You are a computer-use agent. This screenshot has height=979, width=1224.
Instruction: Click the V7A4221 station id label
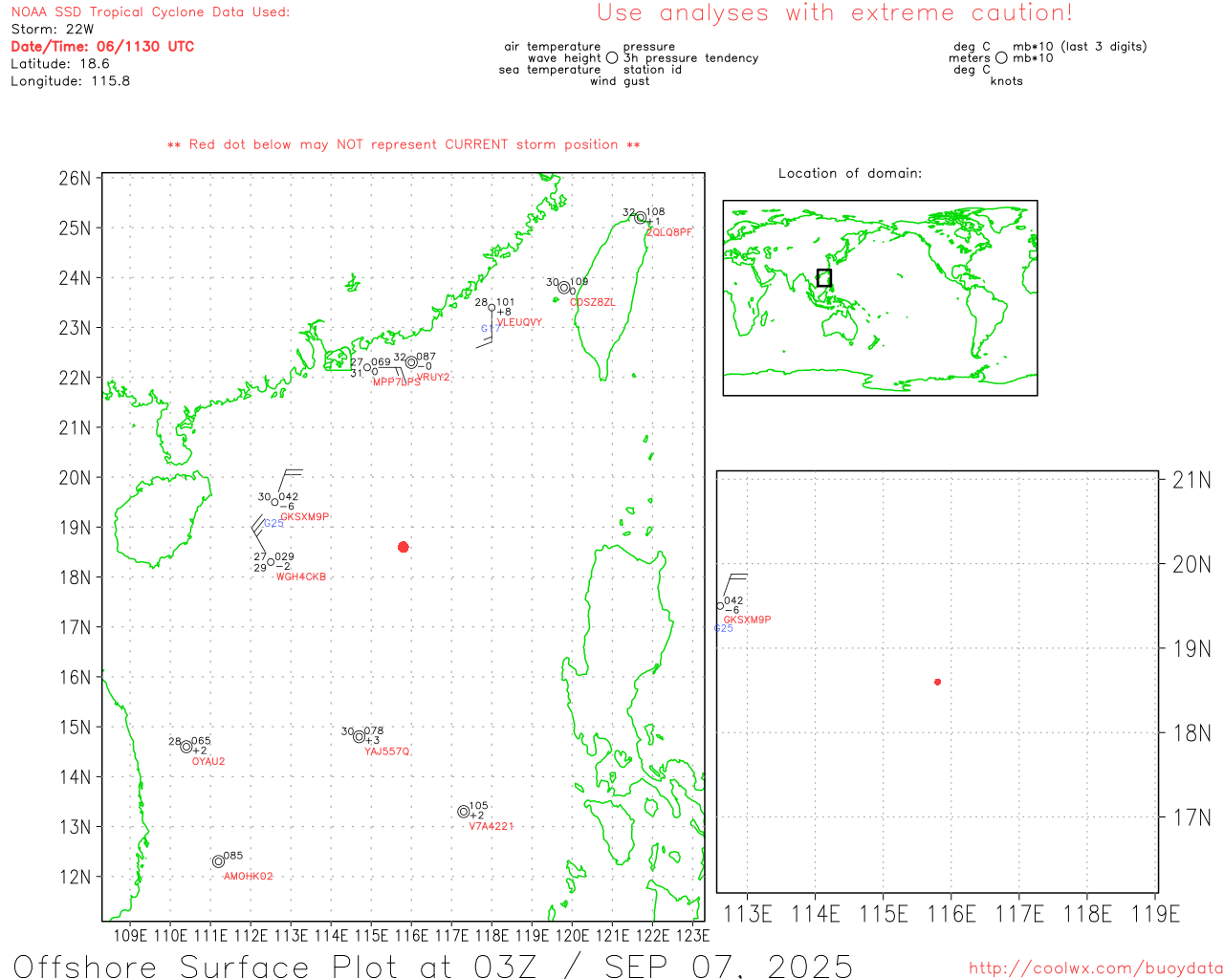click(x=492, y=826)
